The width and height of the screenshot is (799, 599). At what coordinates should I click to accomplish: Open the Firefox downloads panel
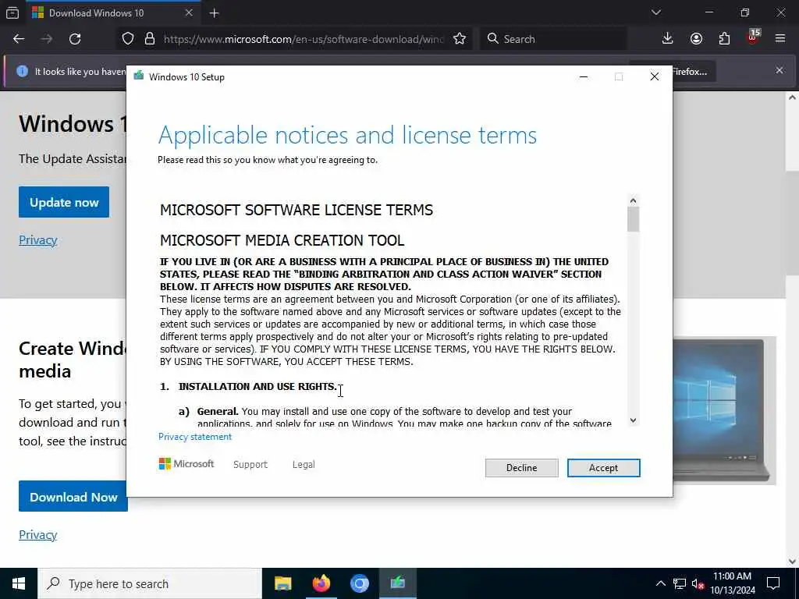click(668, 39)
